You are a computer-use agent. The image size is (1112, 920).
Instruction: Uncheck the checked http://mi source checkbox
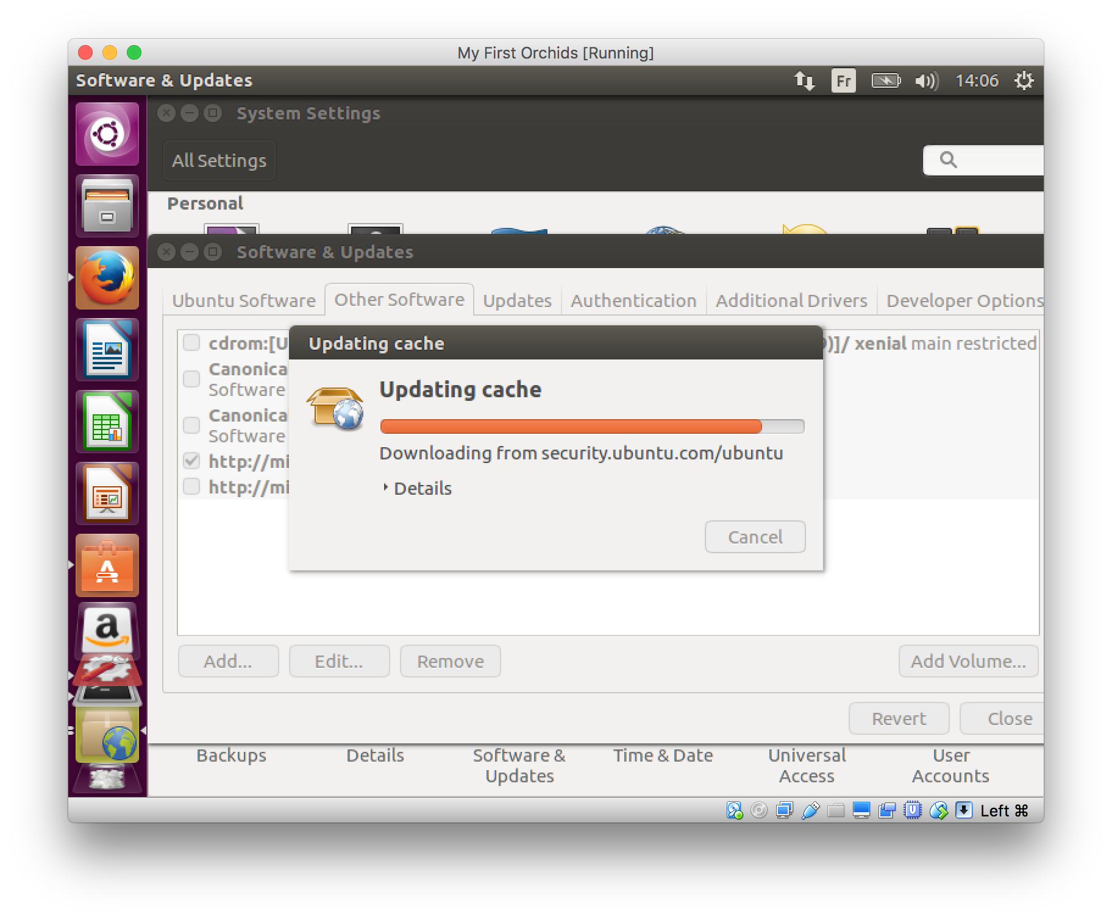191,461
